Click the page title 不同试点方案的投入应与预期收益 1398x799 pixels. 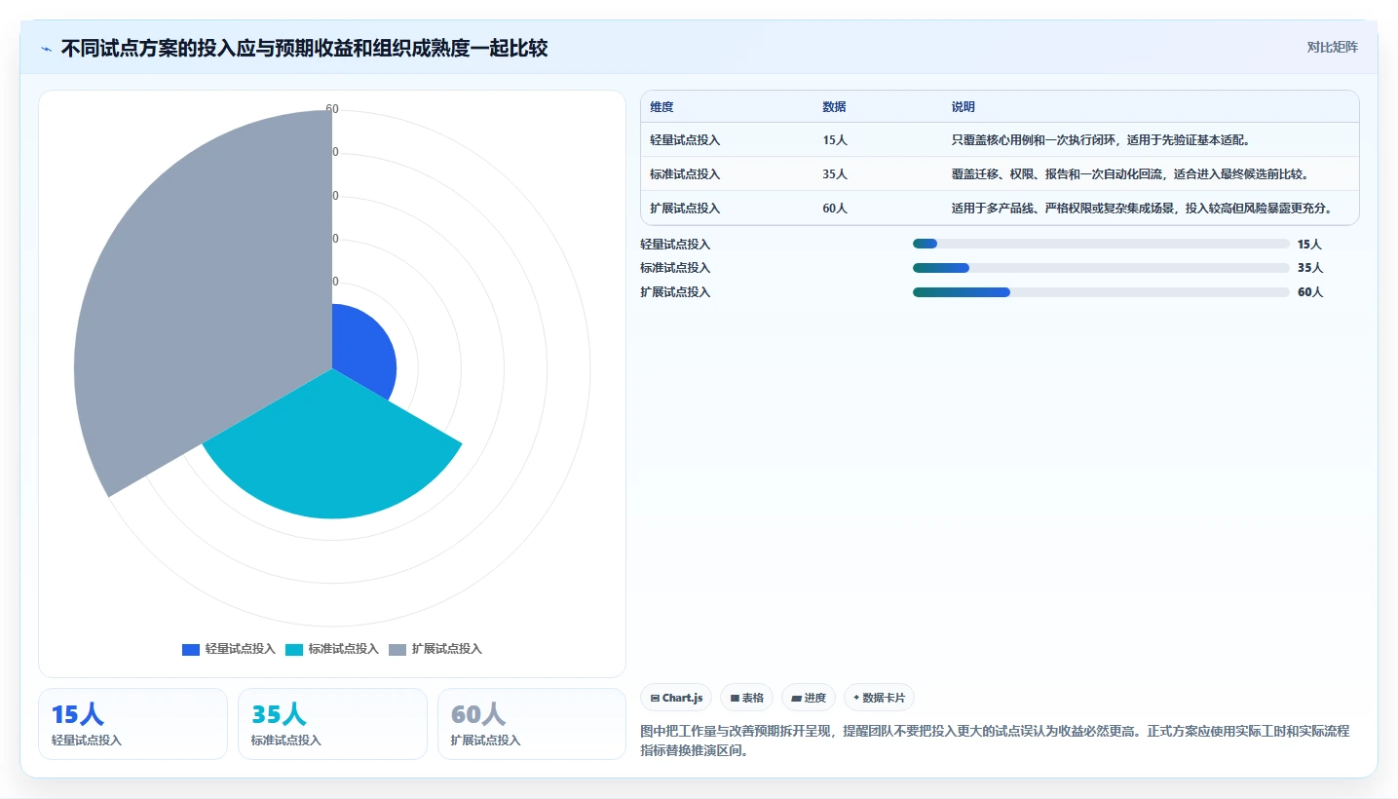(x=304, y=48)
